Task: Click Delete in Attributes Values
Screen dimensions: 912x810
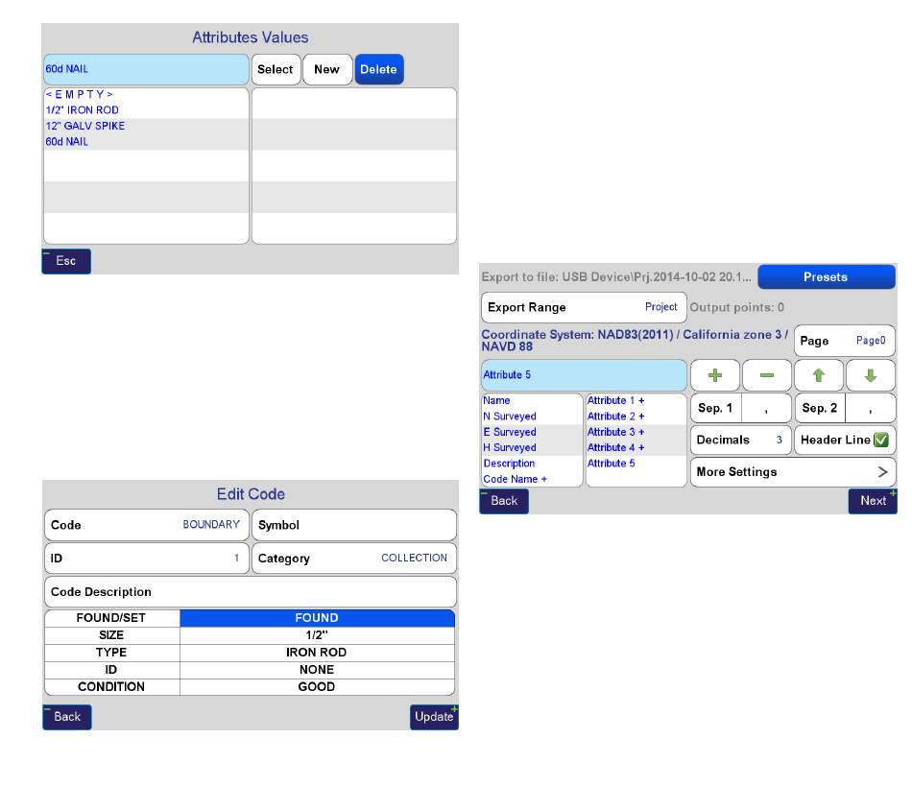Action: coord(378,69)
